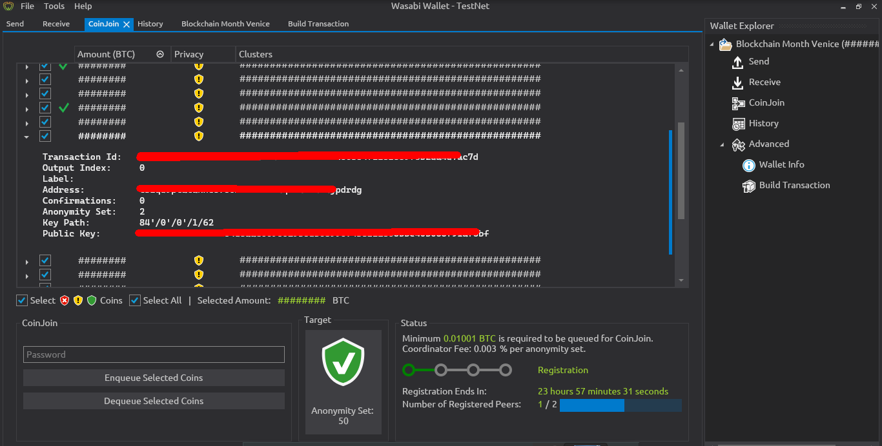Click the Output Index label
Image resolution: width=882 pixels, height=446 pixels.
77,168
